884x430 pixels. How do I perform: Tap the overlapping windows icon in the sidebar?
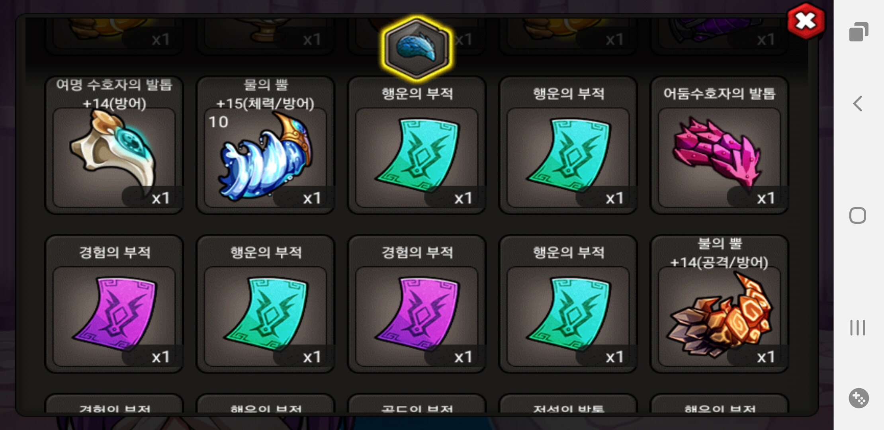(x=859, y=32)
